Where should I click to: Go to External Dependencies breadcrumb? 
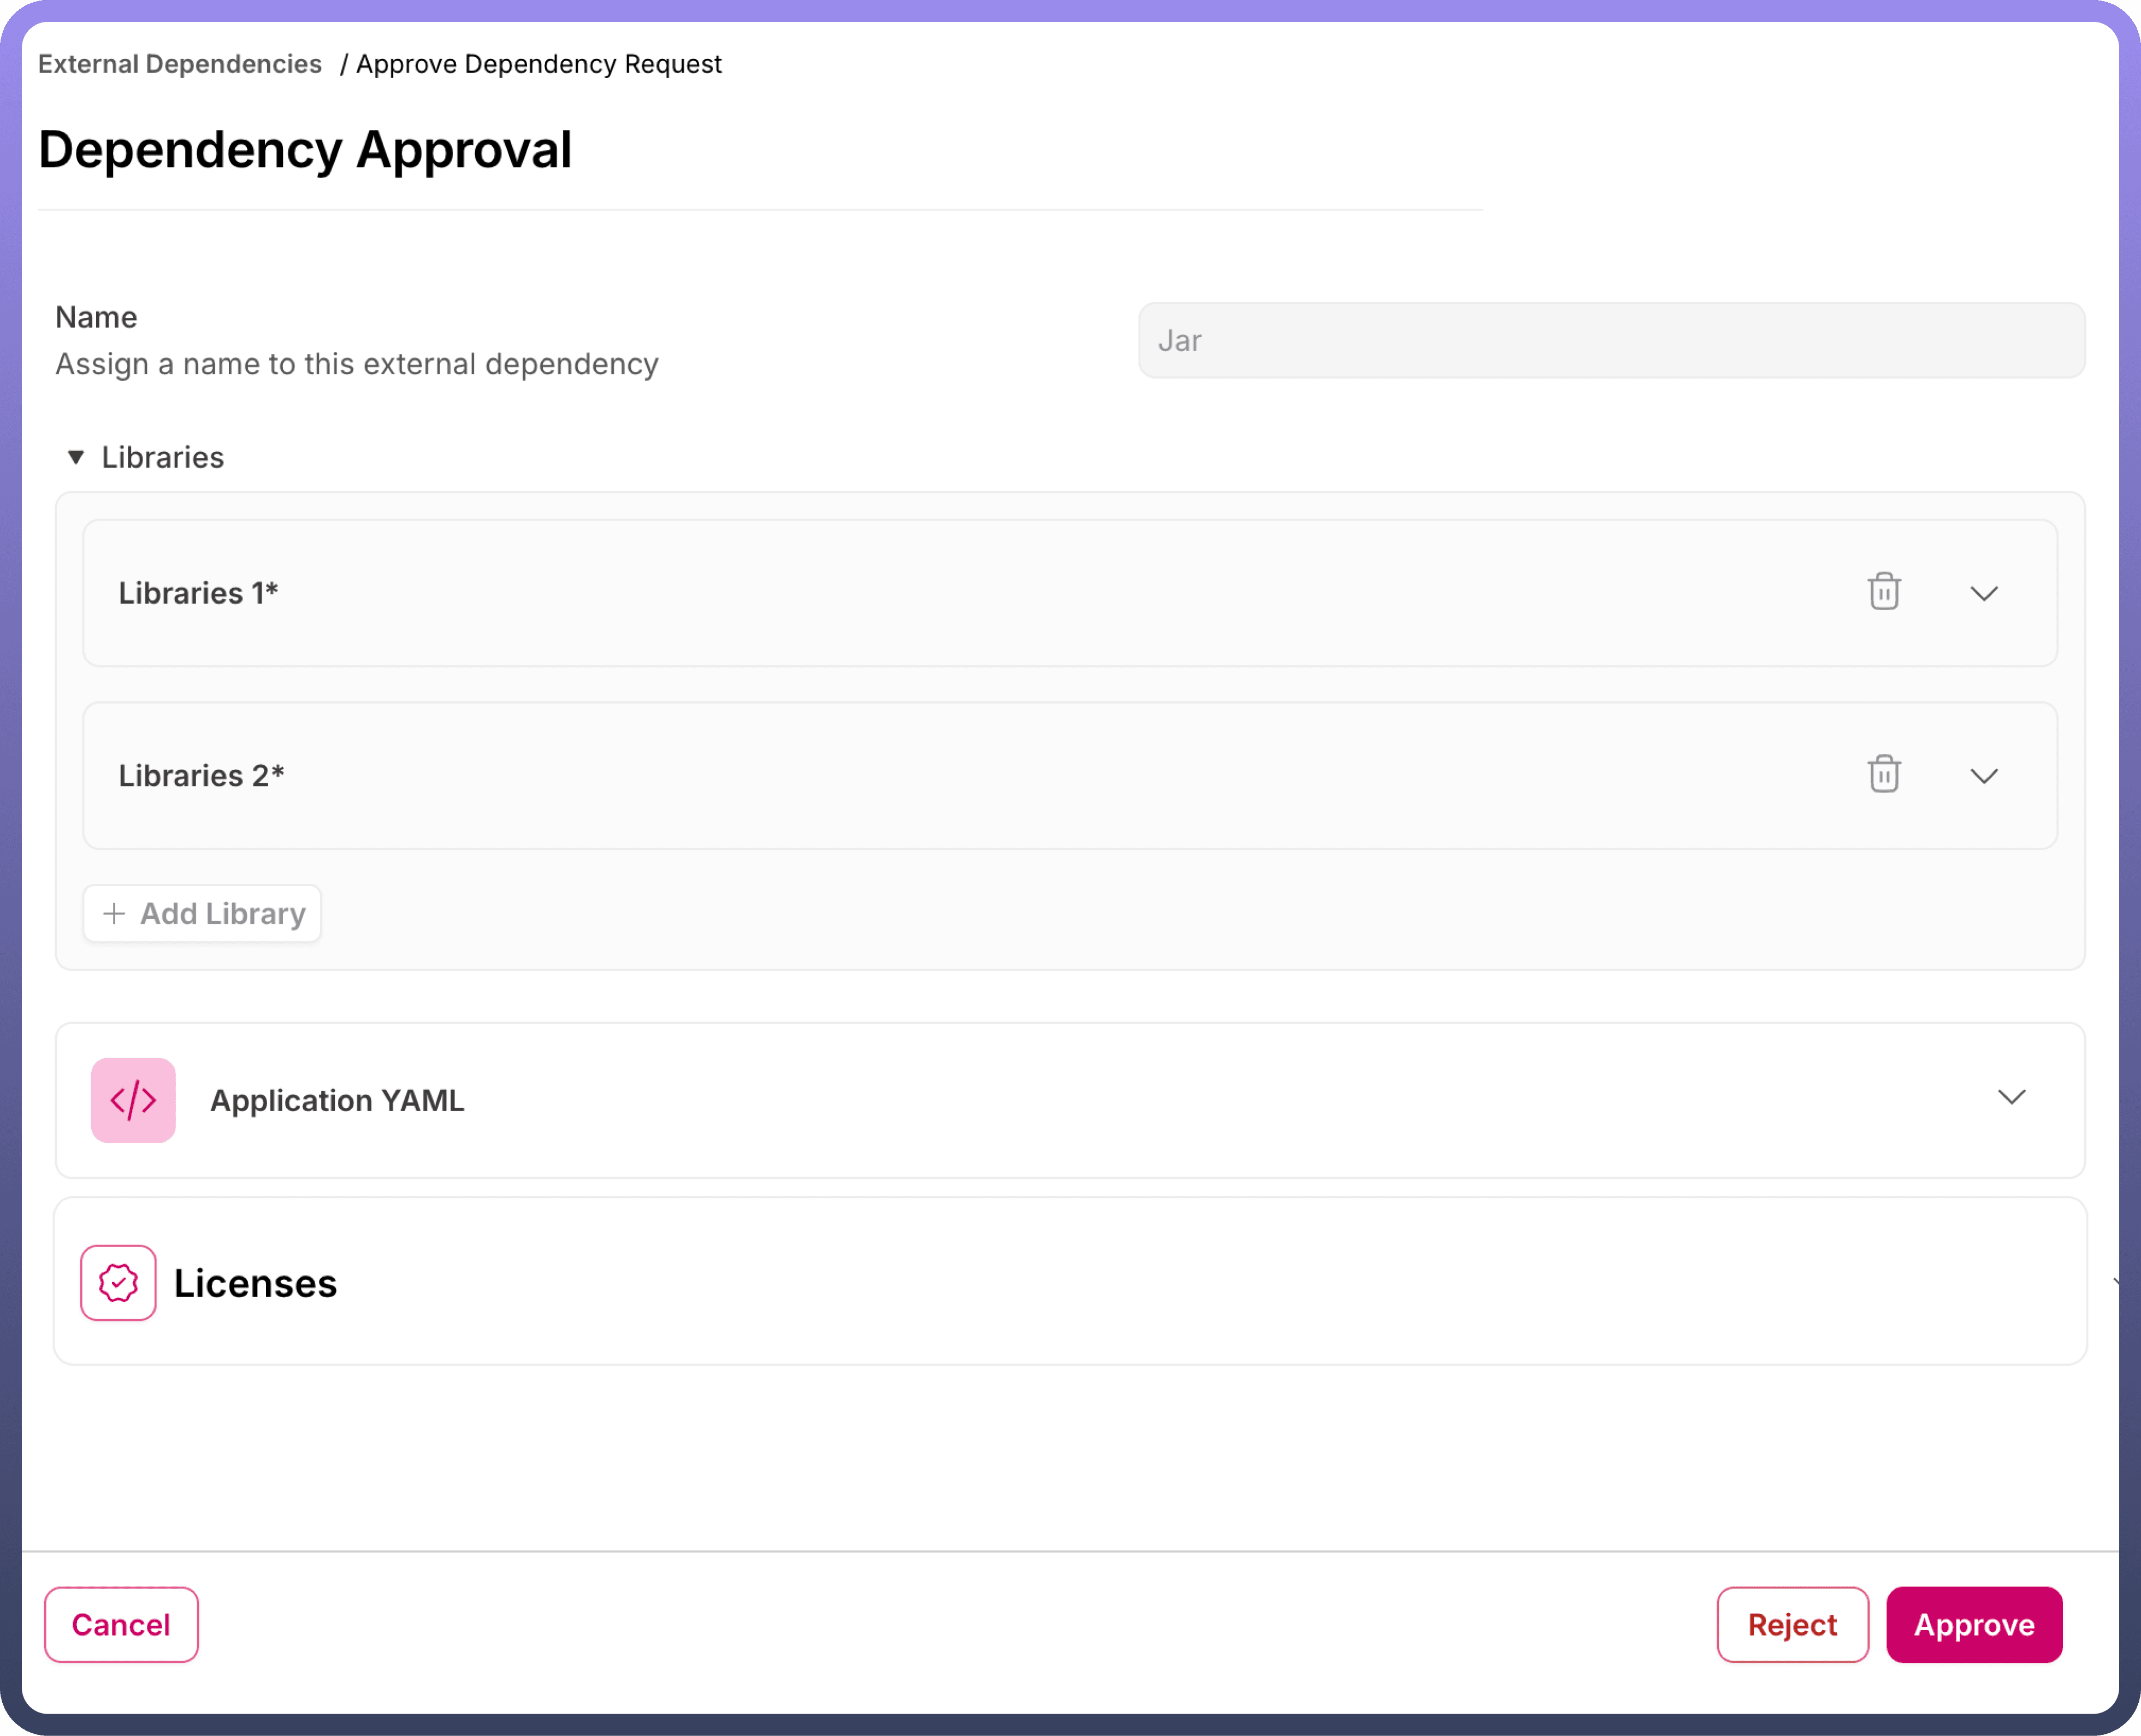tap(180, 64)
